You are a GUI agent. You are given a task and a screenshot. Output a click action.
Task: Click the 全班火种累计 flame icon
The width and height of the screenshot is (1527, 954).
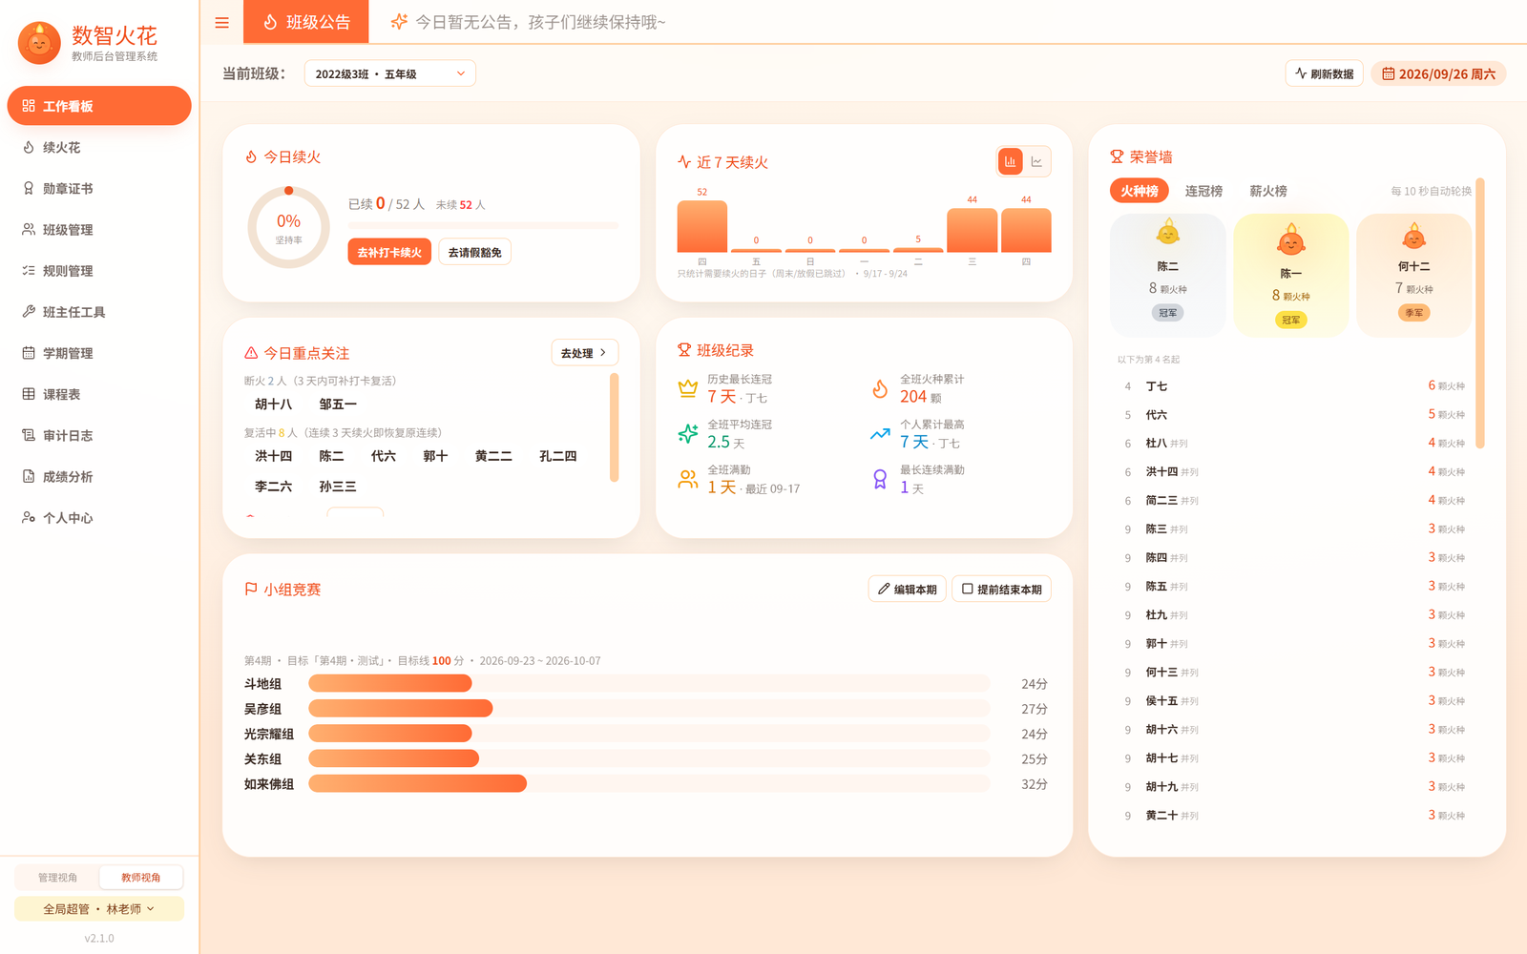pos(880,388)
